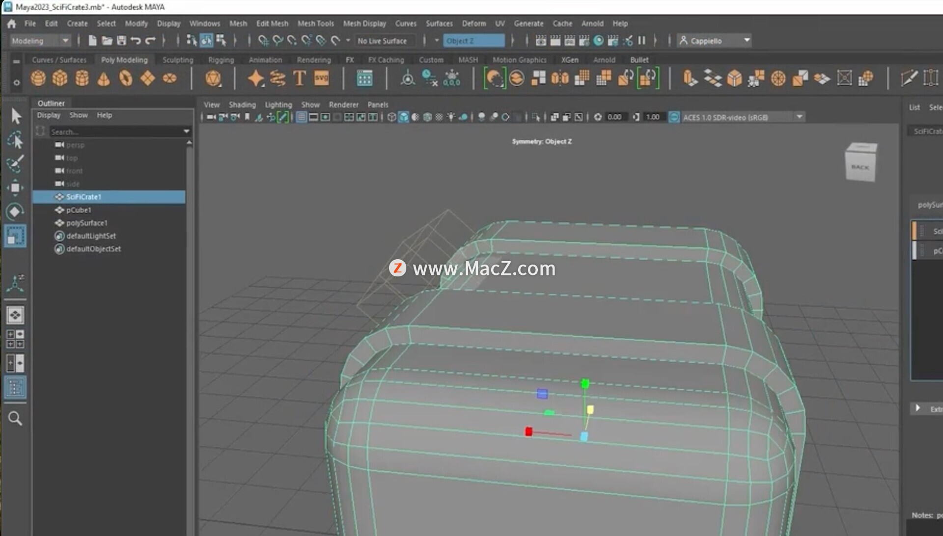Viewport: 943px width, 536px height.
Task: Click the search magnifier icon in toolbox
Action: 15,419
